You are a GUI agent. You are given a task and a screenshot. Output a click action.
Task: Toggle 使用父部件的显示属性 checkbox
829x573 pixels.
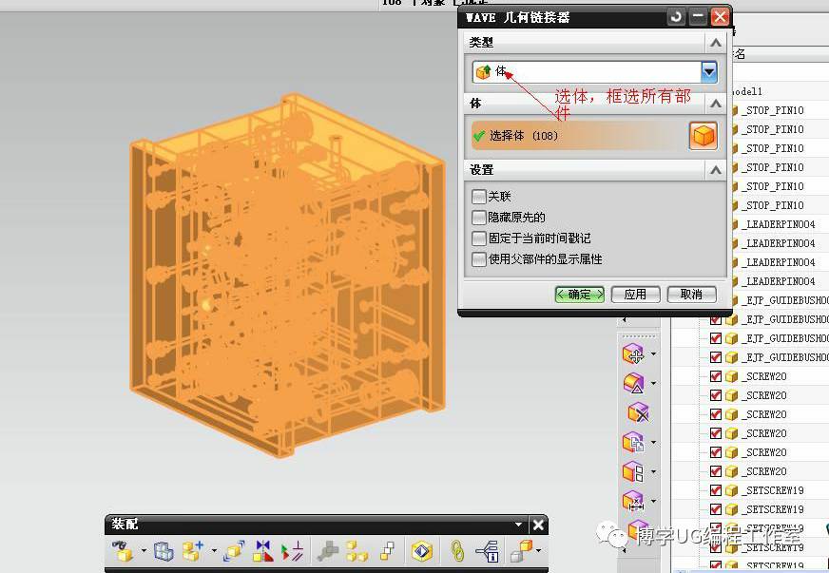click(478, 259)
